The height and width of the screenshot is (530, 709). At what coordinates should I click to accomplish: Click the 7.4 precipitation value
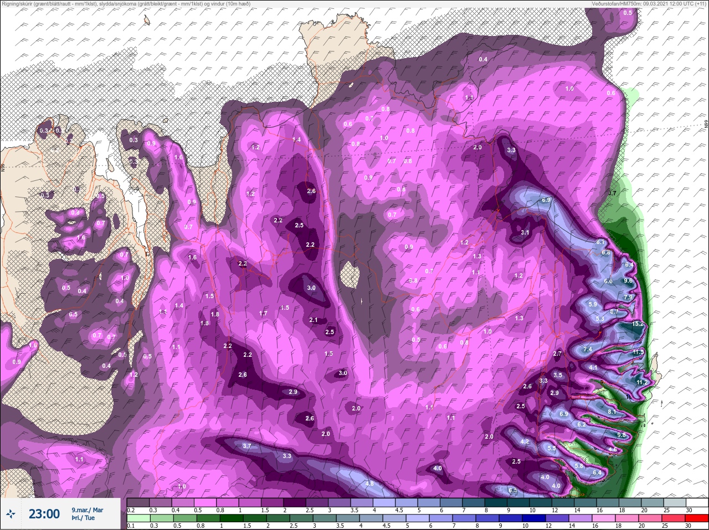[x=588, y=349]
